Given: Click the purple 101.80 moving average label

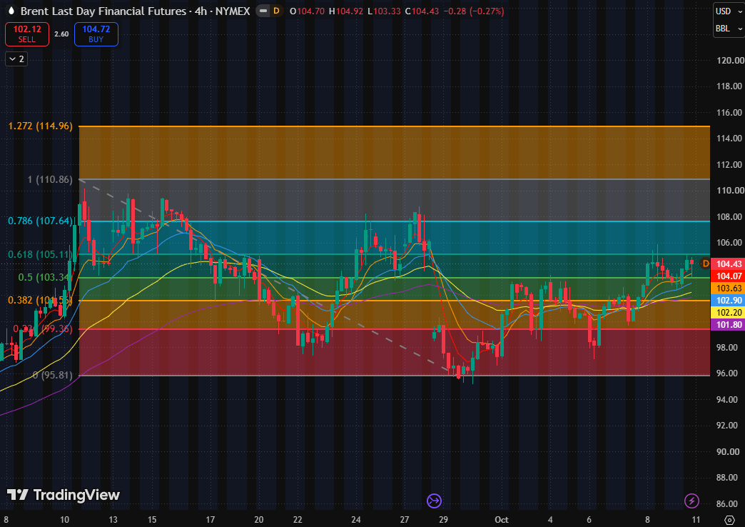Looking at the screenshot, I should coord(729,325).
